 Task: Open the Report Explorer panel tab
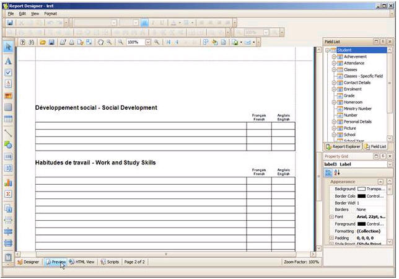[343, 146]
